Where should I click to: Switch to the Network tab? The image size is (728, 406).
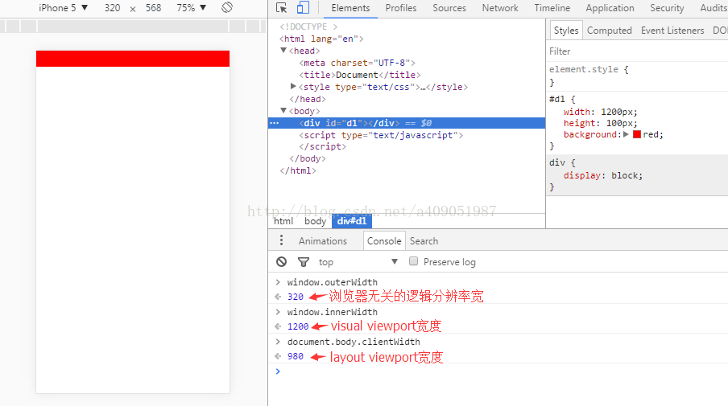(x=500, y=8)
